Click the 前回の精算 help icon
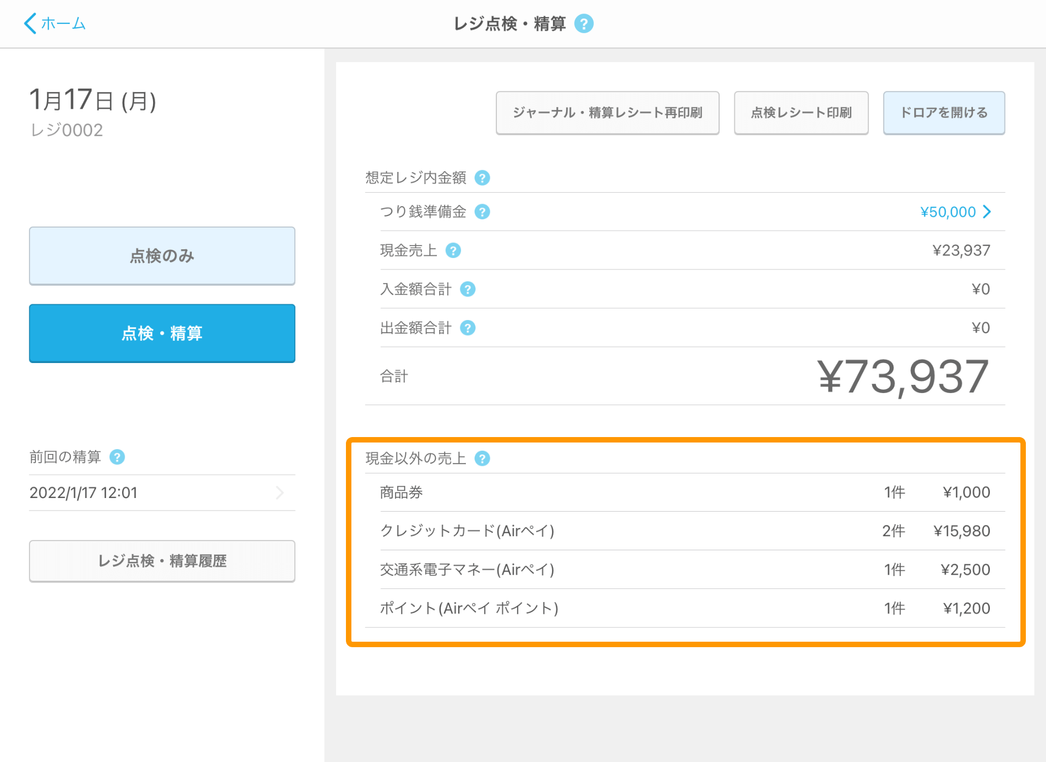The image size is (1046, 762). pyautogui.click(x=117, y=457)
